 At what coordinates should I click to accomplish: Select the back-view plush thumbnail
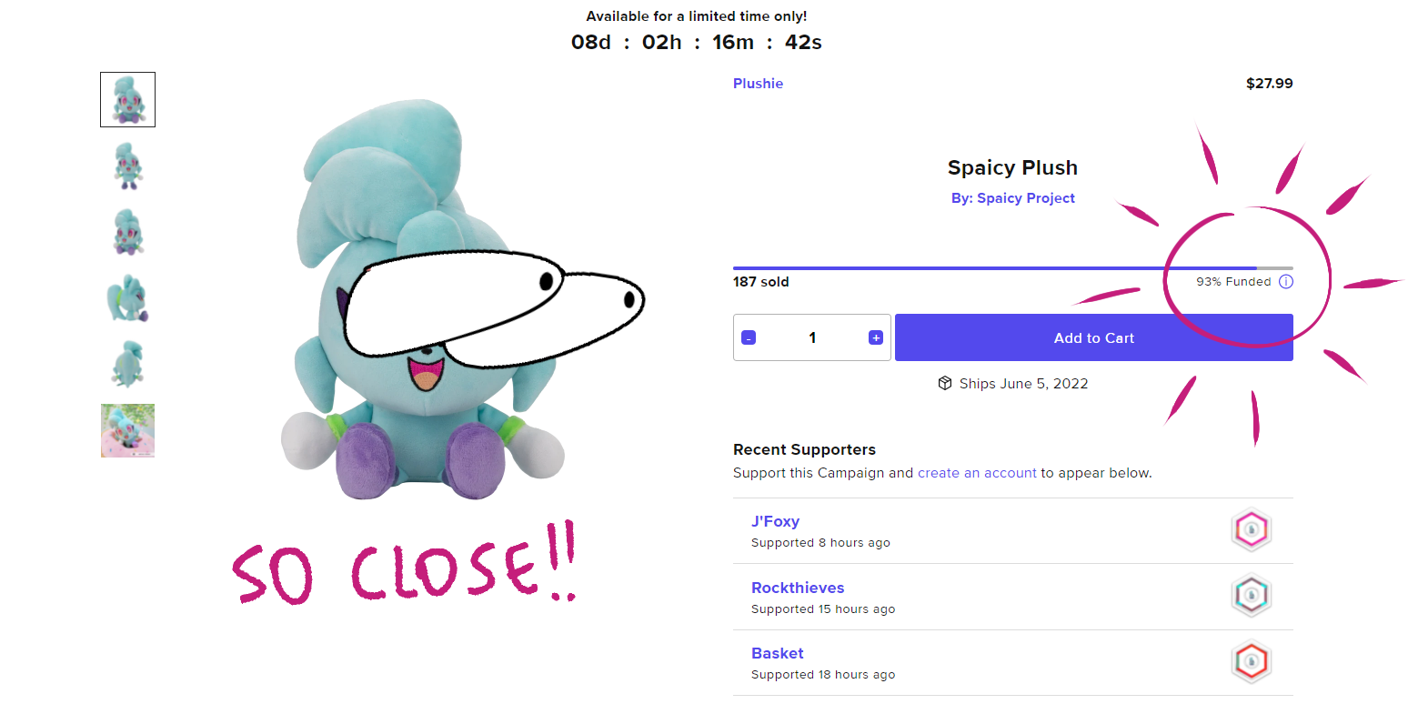[127, 364]
